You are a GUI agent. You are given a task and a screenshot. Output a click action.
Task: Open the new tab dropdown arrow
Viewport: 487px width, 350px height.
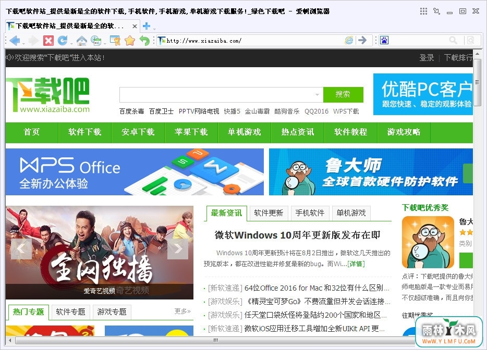154,29
